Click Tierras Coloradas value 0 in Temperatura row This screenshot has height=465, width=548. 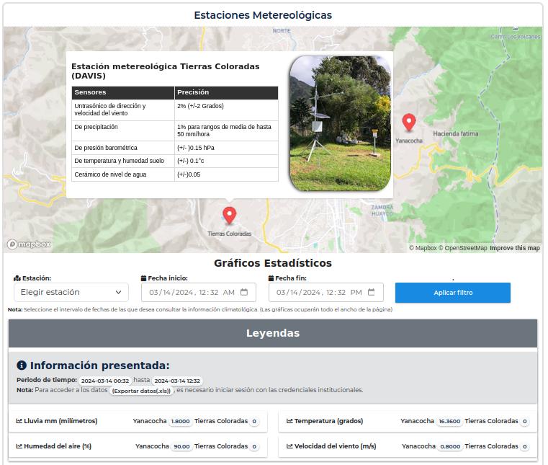(524, 421)
